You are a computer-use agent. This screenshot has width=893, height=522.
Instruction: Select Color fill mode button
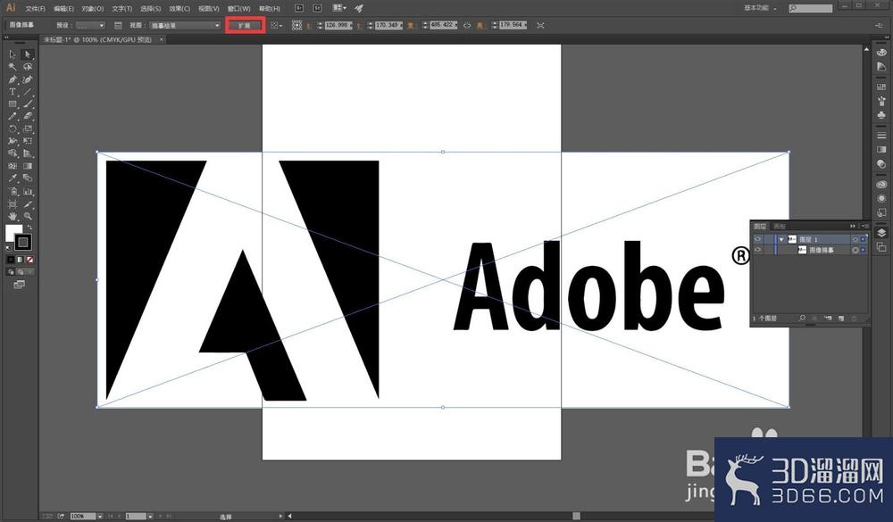pos(11,260)
